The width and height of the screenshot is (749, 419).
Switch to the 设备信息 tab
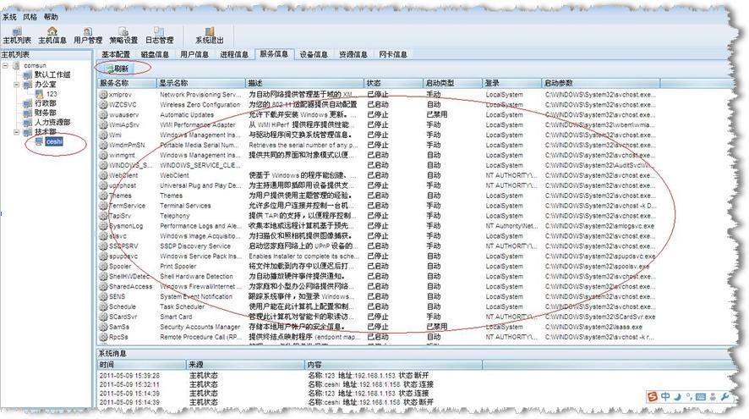314,54
